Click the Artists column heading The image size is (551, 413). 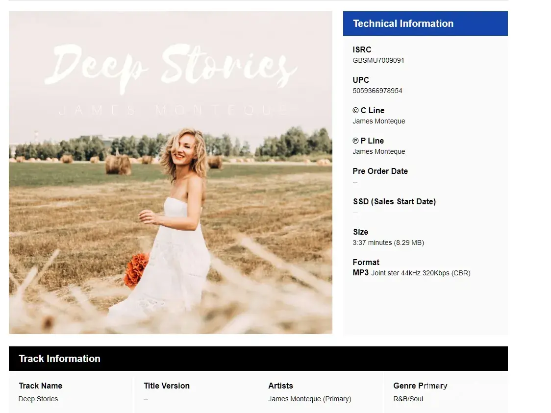280,386
